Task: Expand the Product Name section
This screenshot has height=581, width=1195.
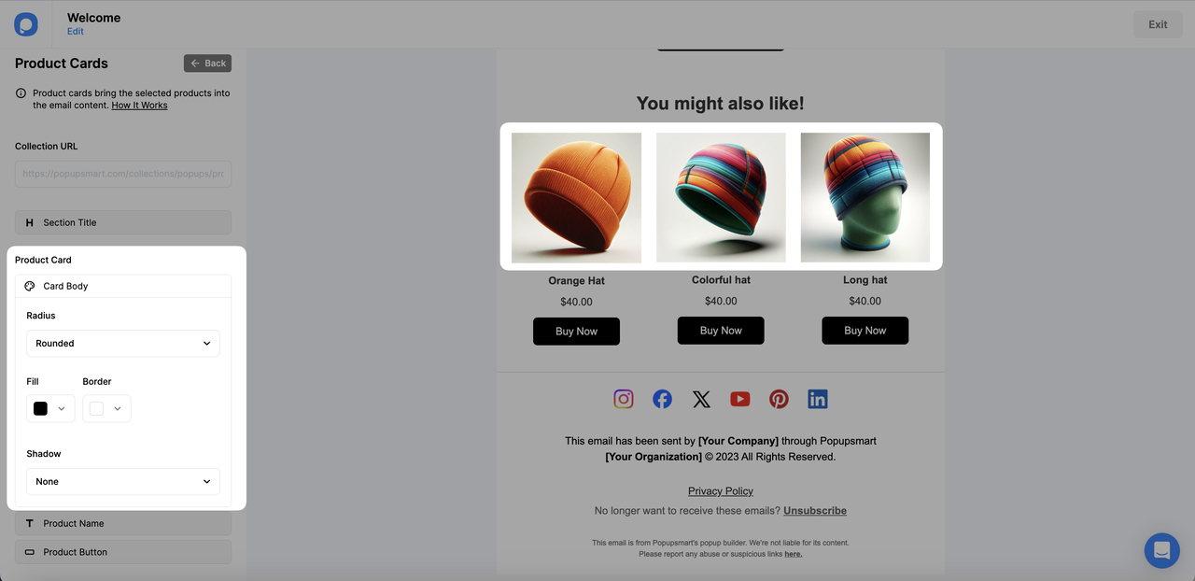Action: 123,523
